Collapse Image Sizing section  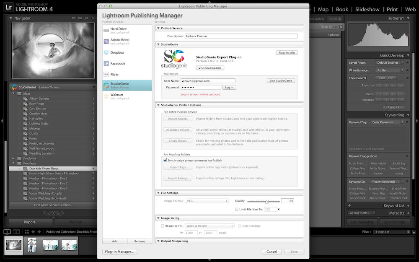(x=158, y=218)
